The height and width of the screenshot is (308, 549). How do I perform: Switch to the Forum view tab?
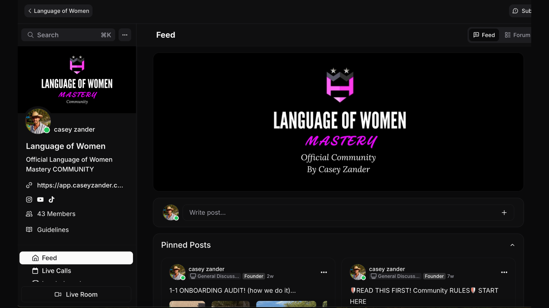click(517, 35)
